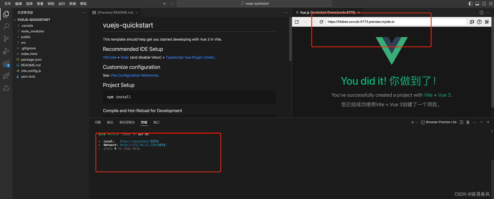Open the Run and Debug view
Screen dimensions: 494x199
tap(6, 51)
